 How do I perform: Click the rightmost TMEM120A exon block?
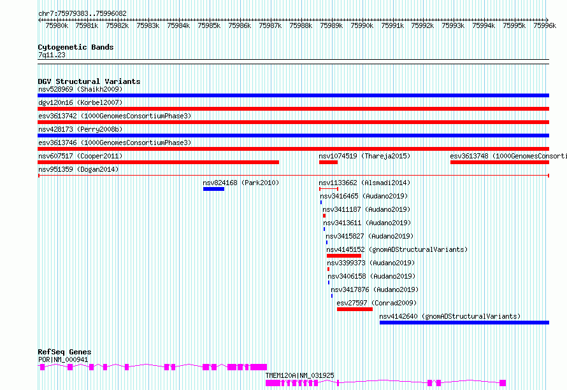tap(503, 383)
